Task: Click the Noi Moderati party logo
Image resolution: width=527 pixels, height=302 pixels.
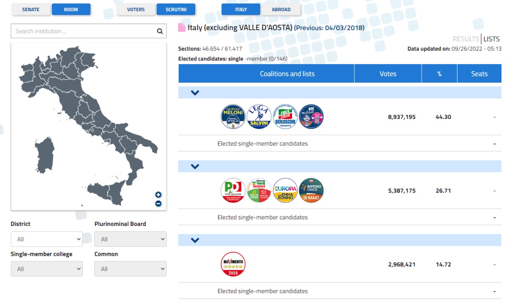Action: pyautogui.click(x=311, y=116)
